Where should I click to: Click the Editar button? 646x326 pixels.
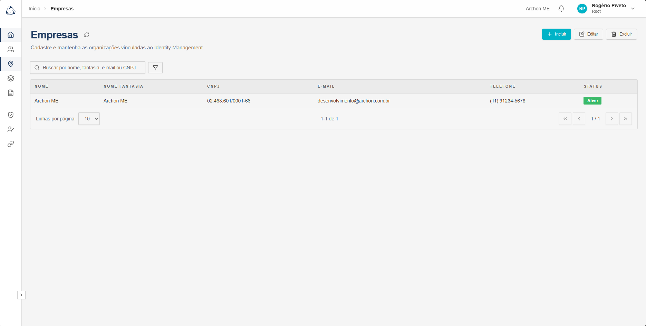pyautogui.click(x=588, y=34)
